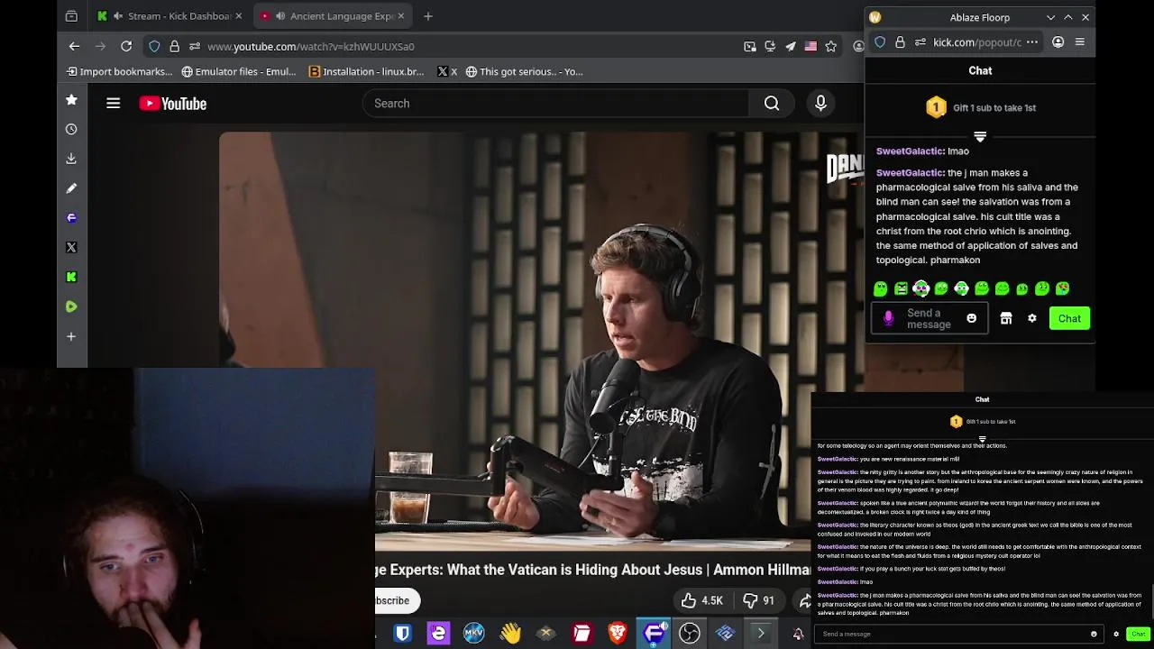This screenshot has width=1154, height=649.
Task: Click the YouTube search magnifier button
Action: tap(772, 104)
